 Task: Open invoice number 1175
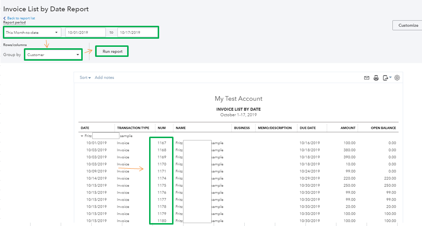[x=162, y=185]
